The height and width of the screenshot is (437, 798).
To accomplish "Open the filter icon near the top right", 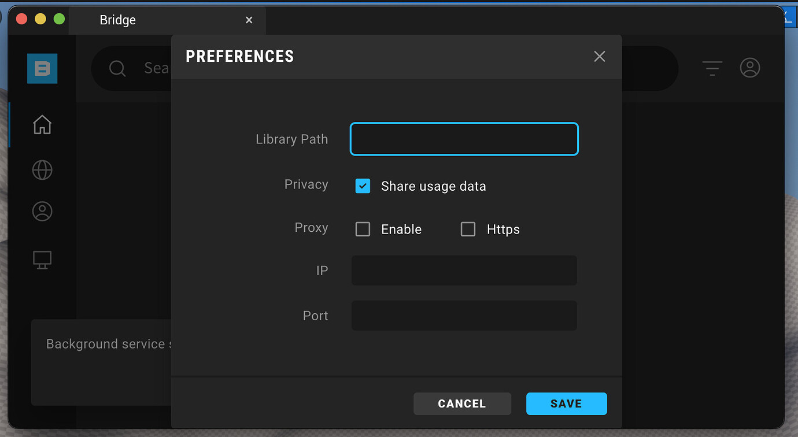I will (711, 68).
